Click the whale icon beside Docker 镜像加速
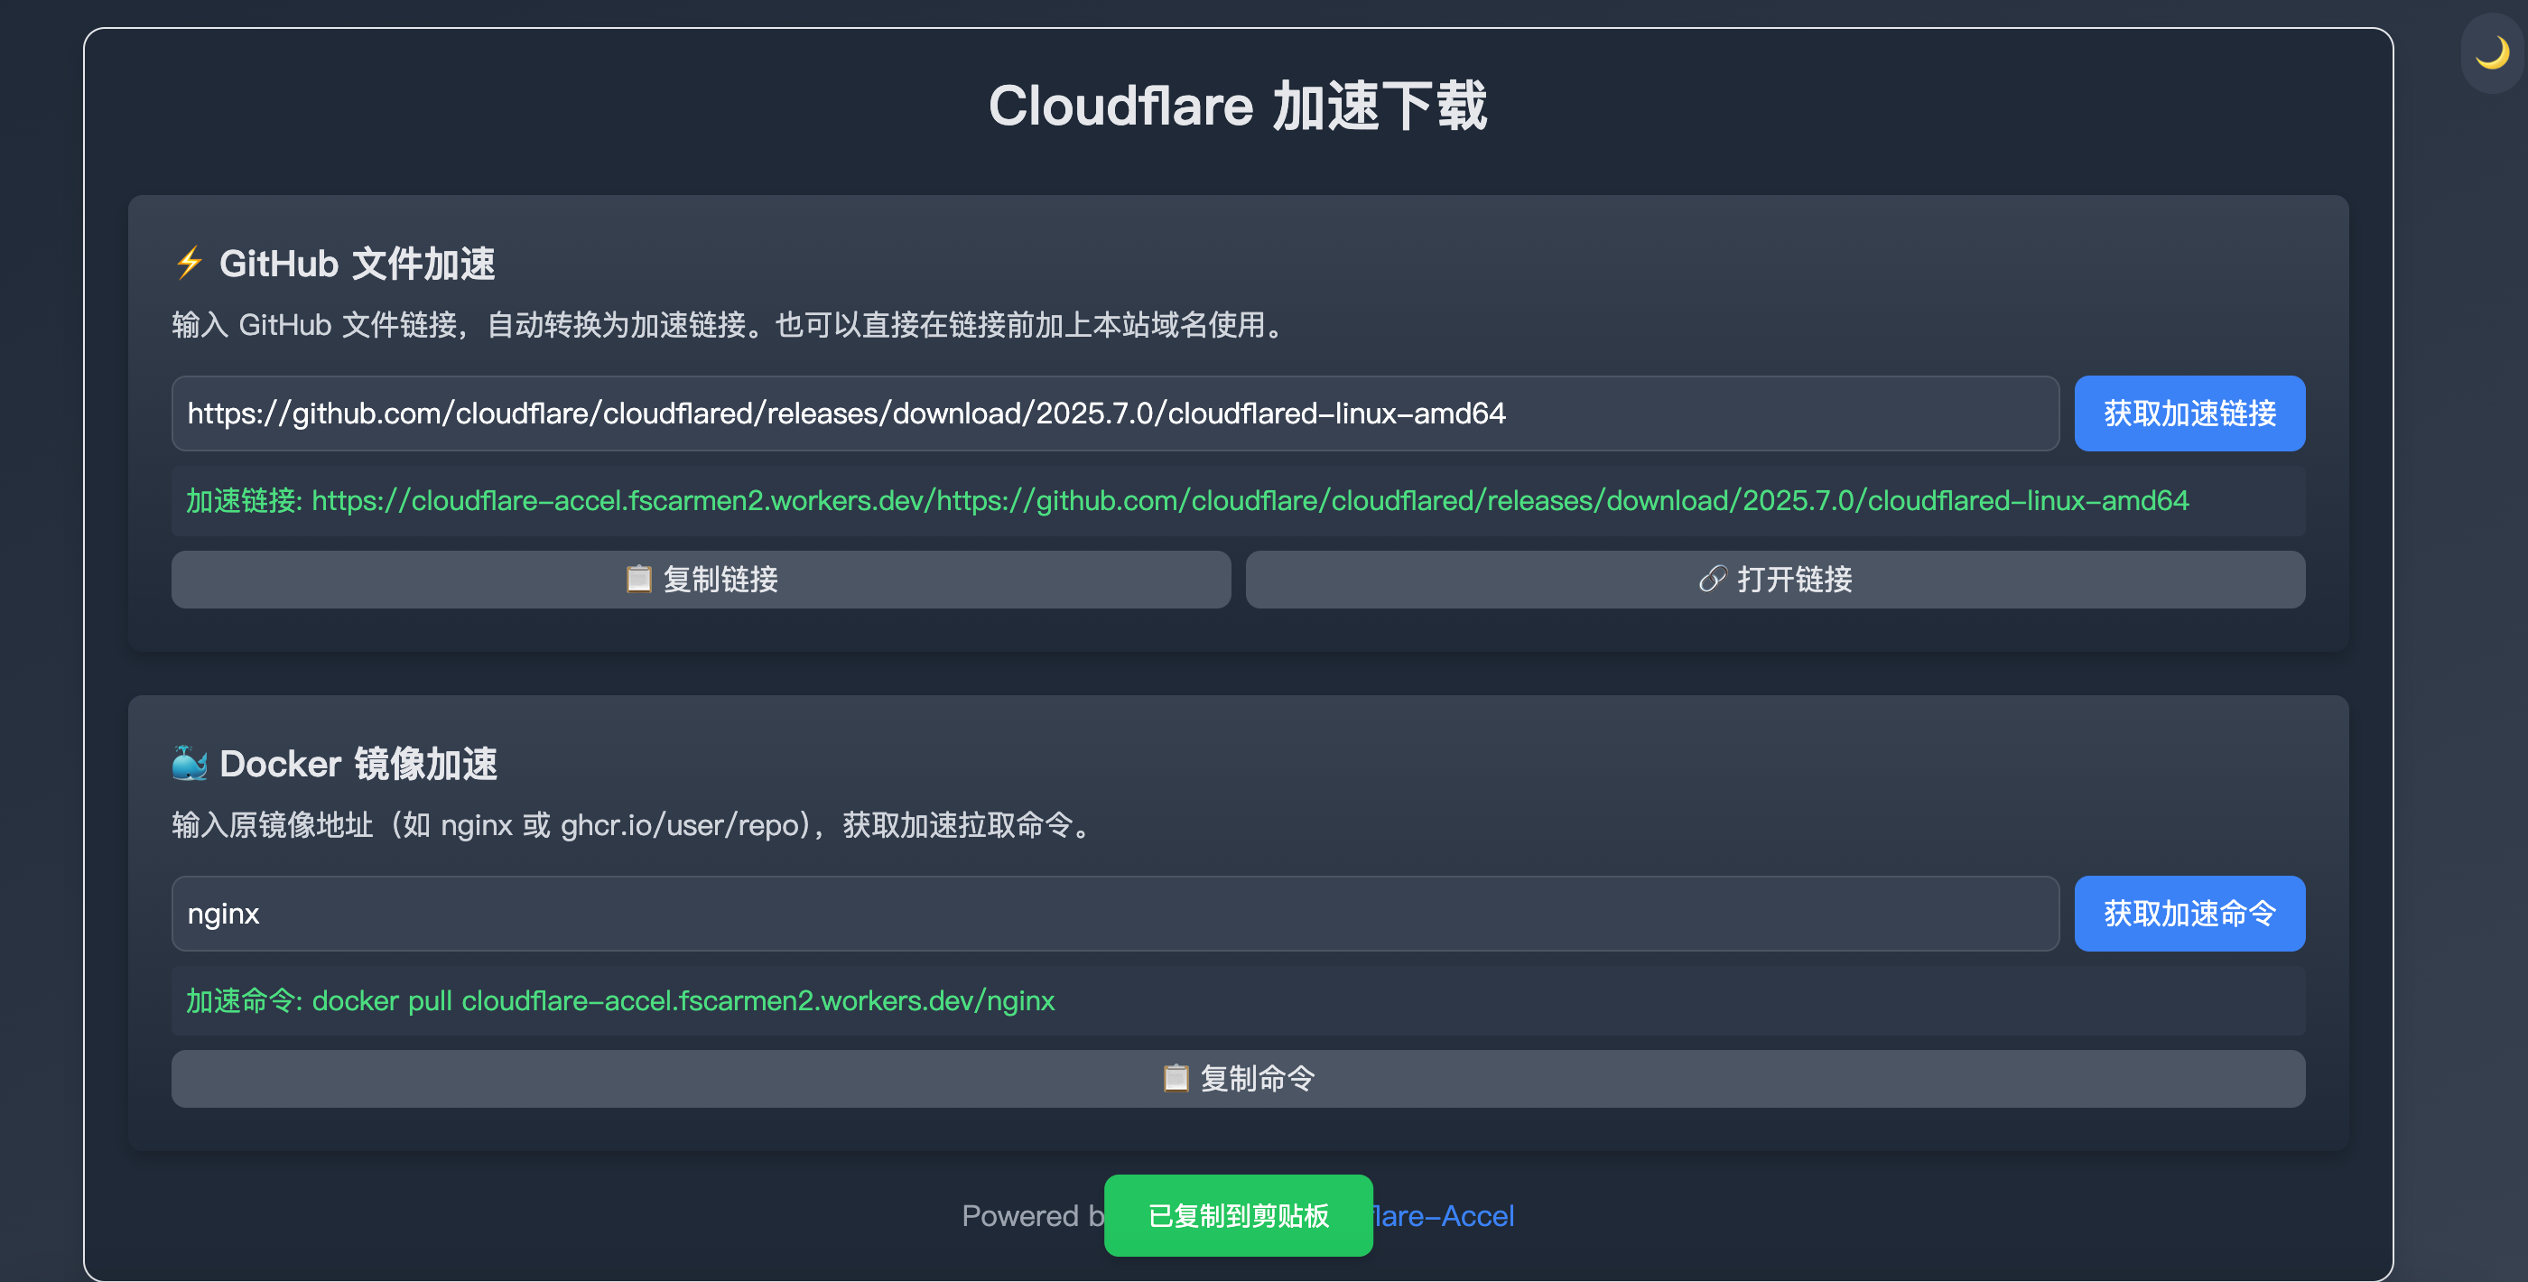The width and height of the screenshot is (2528, 1282). click(x=190, y=763)
